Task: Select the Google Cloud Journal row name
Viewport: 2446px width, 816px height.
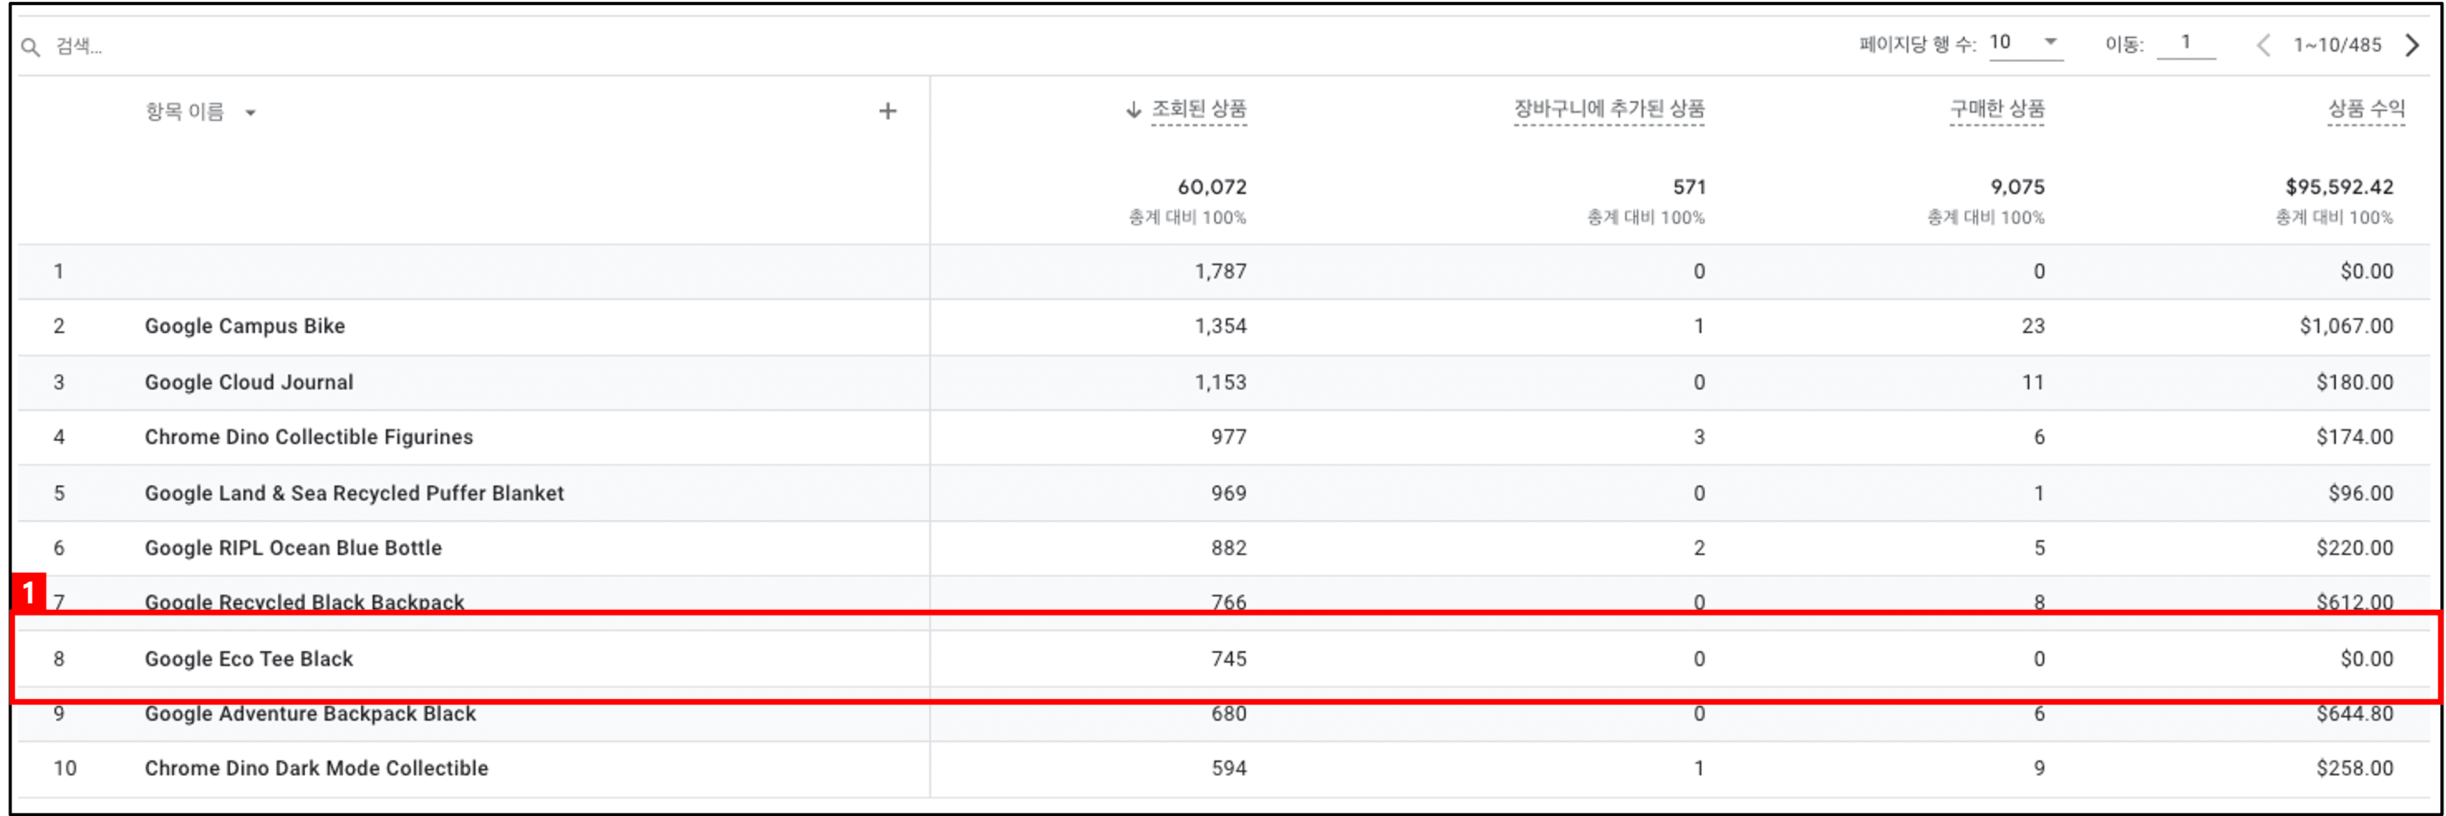Action: click(249, 382)
